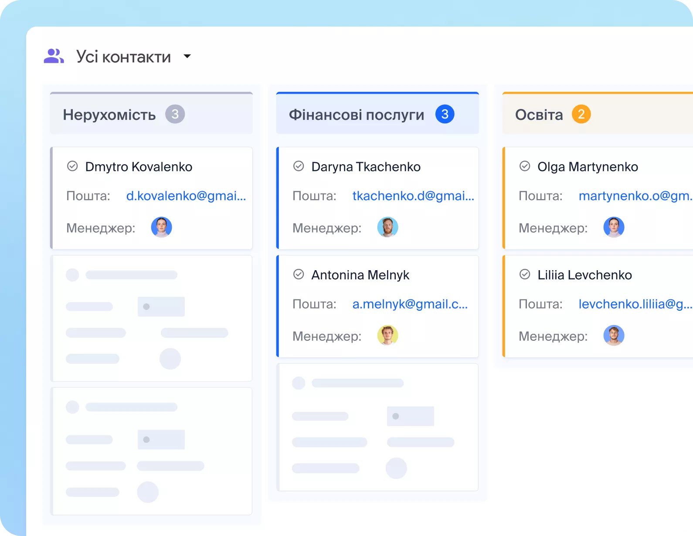Click Пошта label on Antonina Melnyk card
The width and height of the screenshot is (693, 536).
pyautogui.click(x=314, y=304)
